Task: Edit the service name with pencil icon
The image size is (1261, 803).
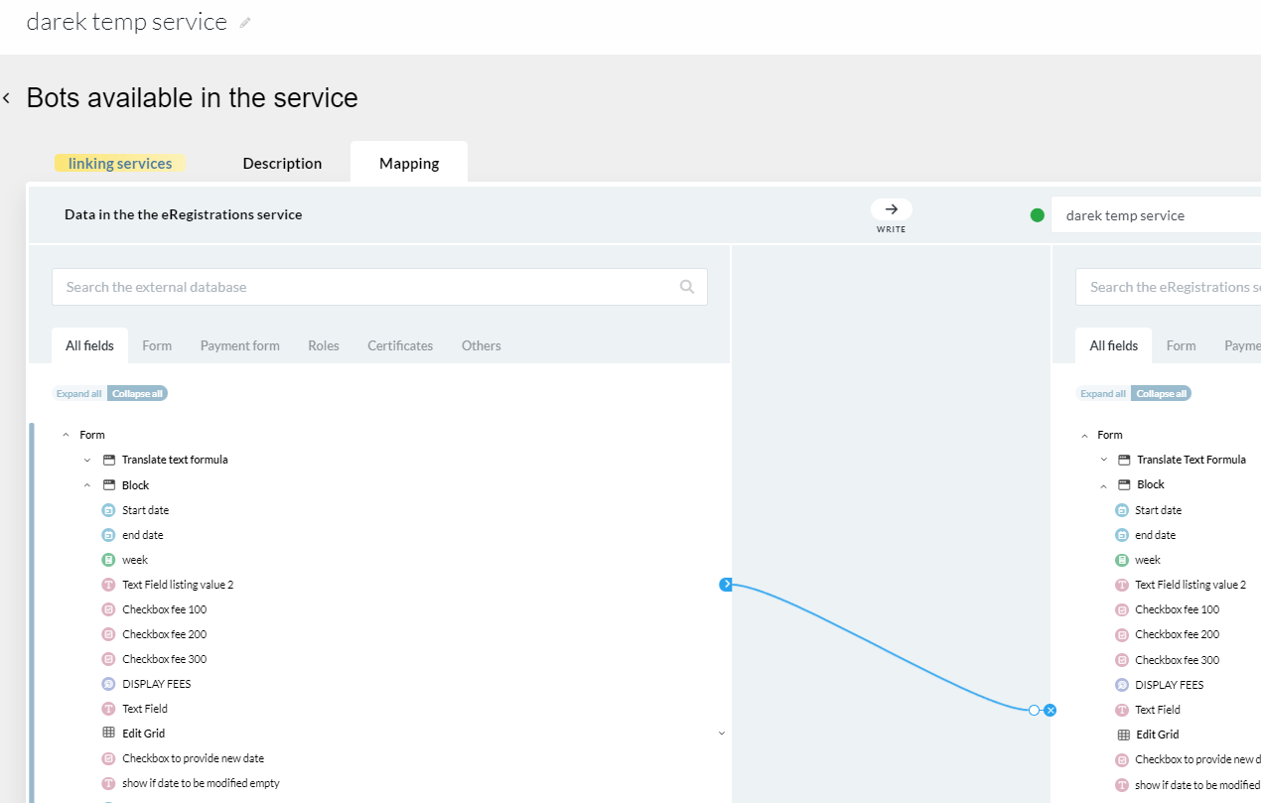Action: (x=245, y=23)
